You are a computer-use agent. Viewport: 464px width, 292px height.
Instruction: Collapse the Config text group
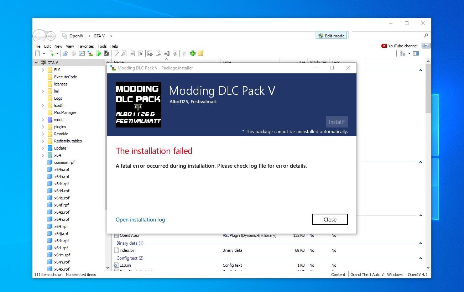point(421,258)
